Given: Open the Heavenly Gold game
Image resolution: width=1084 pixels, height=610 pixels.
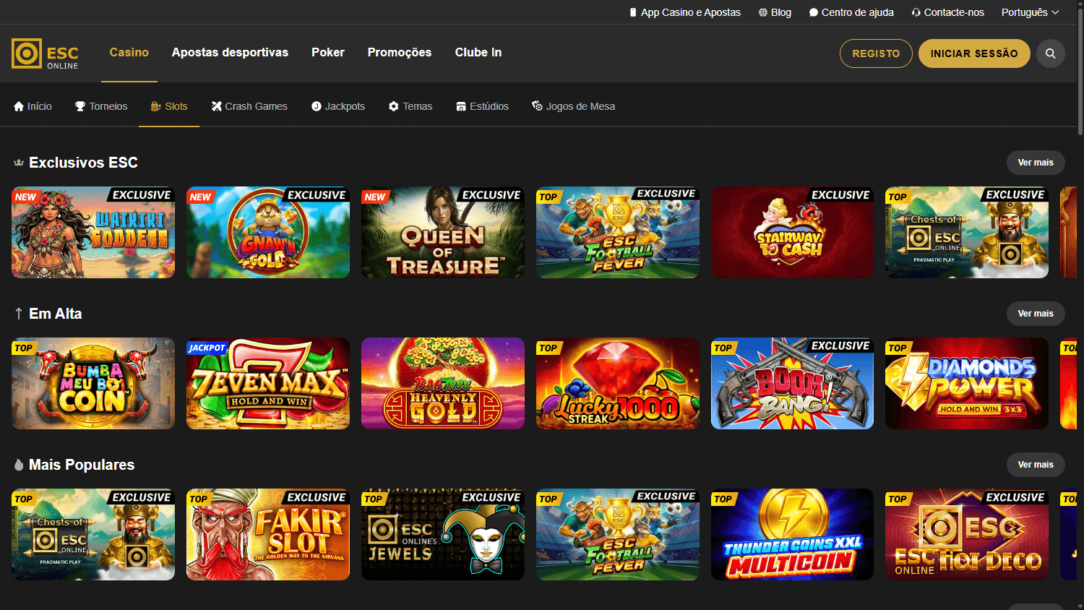Looking at the screenshot, I should 443,384.
